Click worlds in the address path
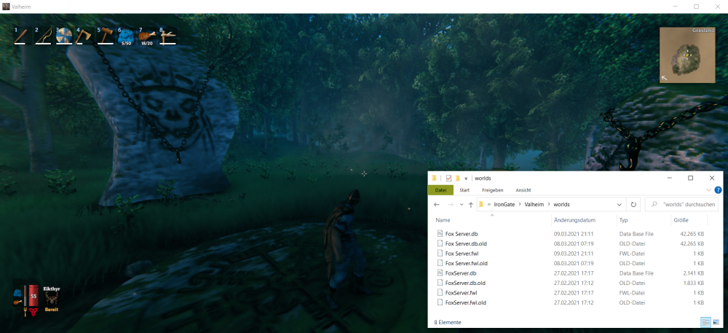 (562, 204)
